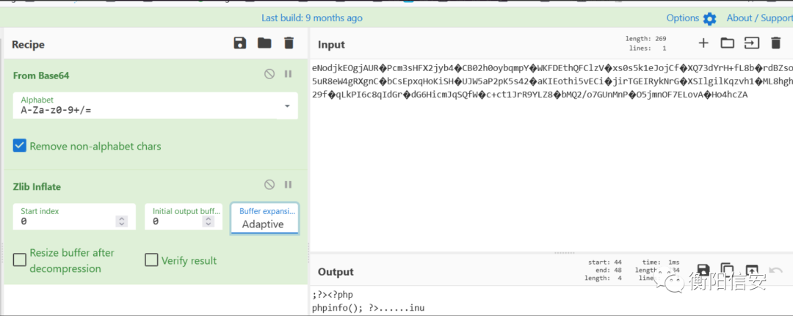Image resolution: width=793 pixels, height=316 pixels.
Task: Save the current recipe
Action: point(239,43)
